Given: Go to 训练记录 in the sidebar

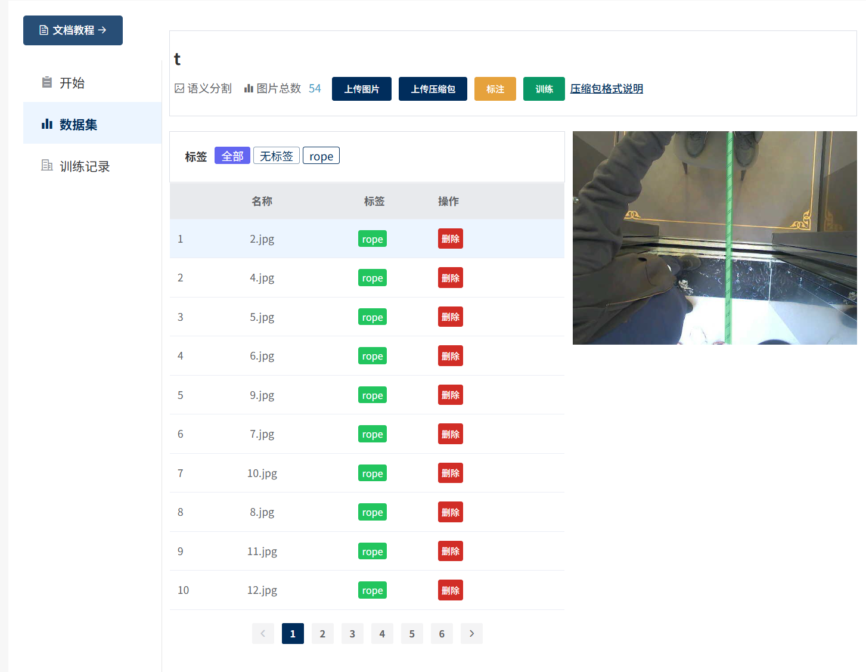Looking at the screenshot, I should tap(85, 166).
